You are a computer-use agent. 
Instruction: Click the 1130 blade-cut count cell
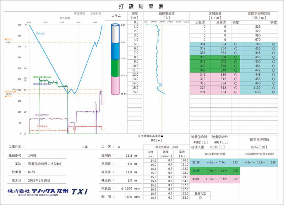(x=257, y=87)
